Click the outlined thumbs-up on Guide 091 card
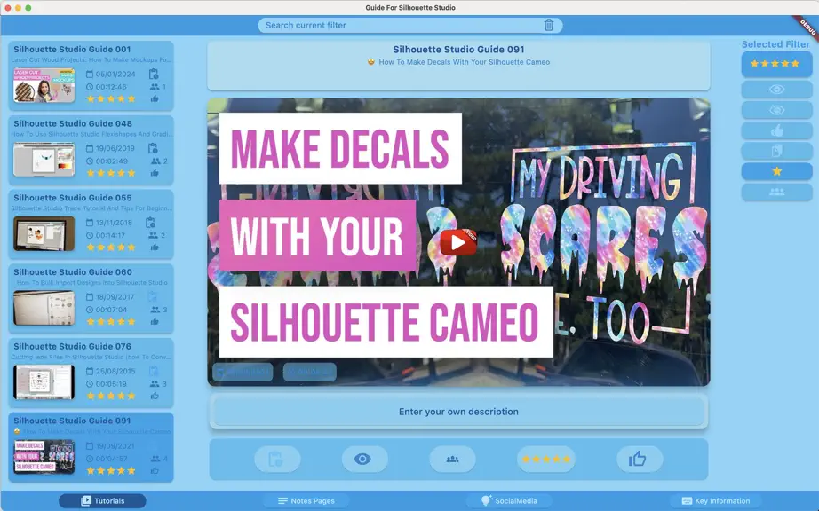 [x=155, y=470]
